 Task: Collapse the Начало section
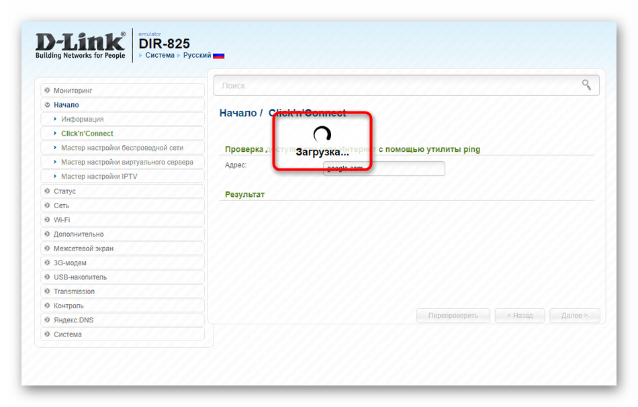[66, 105]
